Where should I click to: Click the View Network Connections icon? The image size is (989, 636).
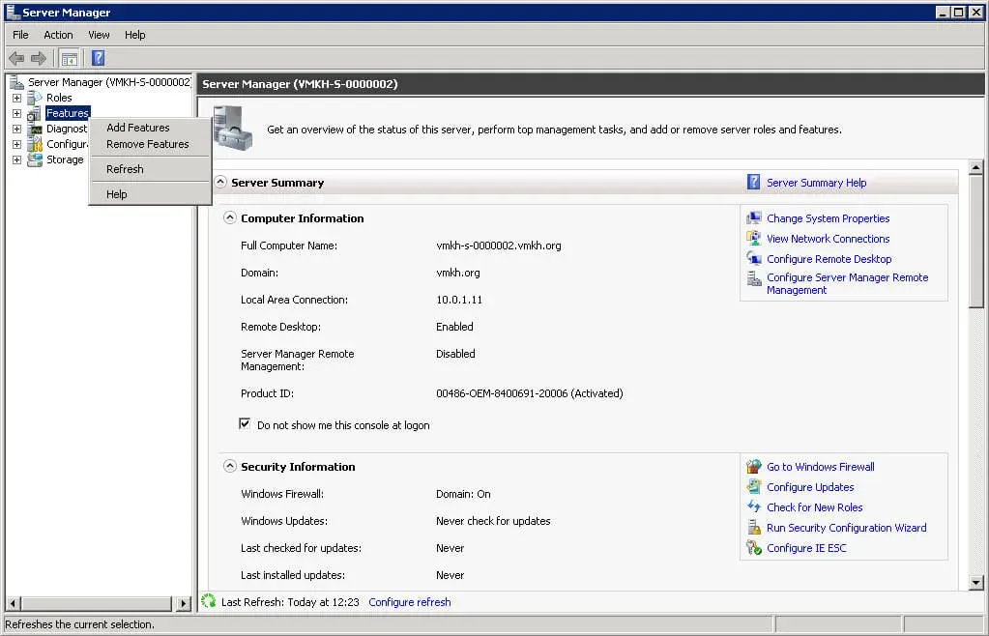click(754, 239)
